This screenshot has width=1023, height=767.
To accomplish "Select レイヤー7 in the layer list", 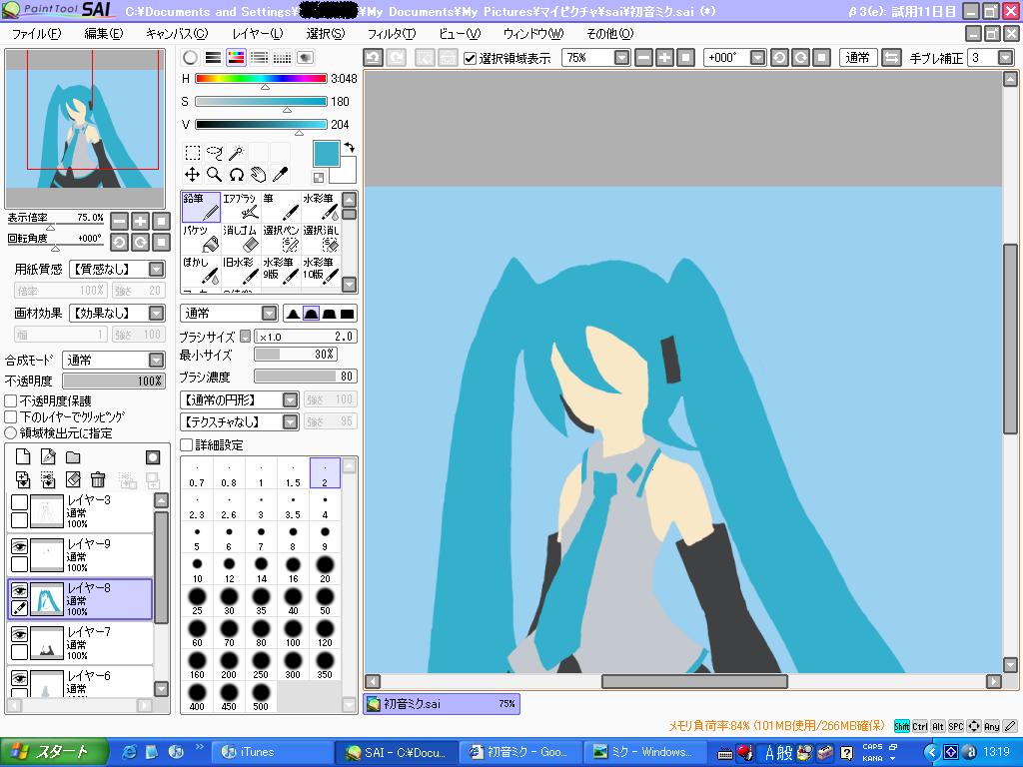I will (80, 642).
